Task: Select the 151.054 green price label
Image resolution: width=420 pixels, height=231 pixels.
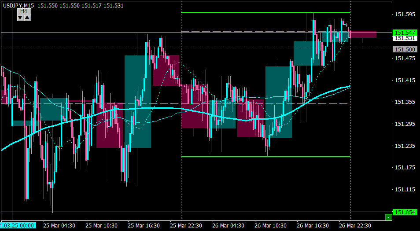Action: coord(405,212)
